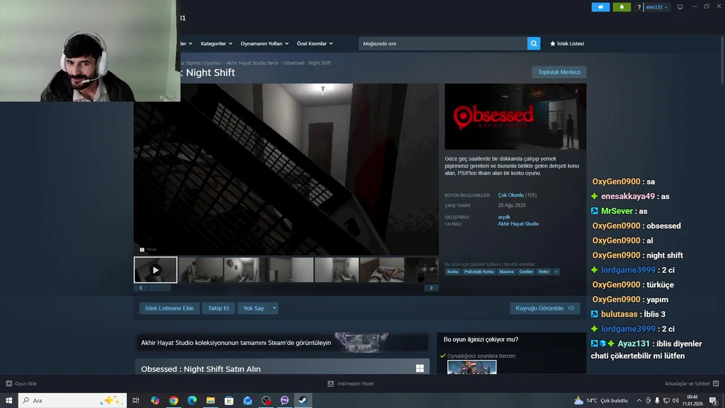Image resolution: width=725 pixels, height=408 pixels.
Task: Launch Copilot from the taskbar
Action: pyautogui.click(x=155, y=401)
